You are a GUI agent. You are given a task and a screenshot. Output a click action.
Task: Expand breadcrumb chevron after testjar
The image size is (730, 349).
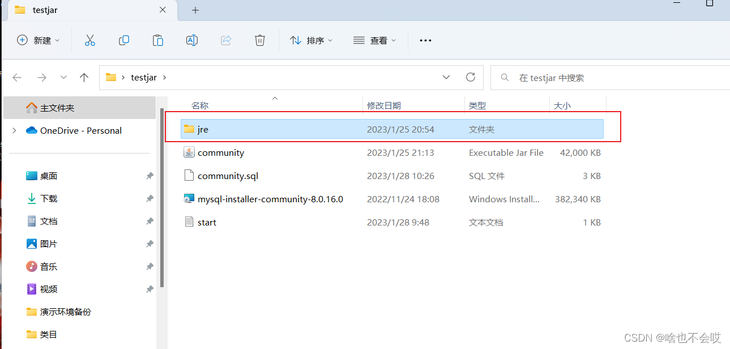pos(164,78)
